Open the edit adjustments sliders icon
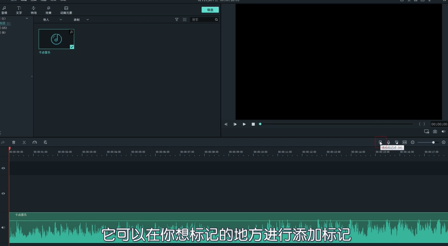This screenshot has height=246, width=448. pyautogui.click(x=45, y=142)
